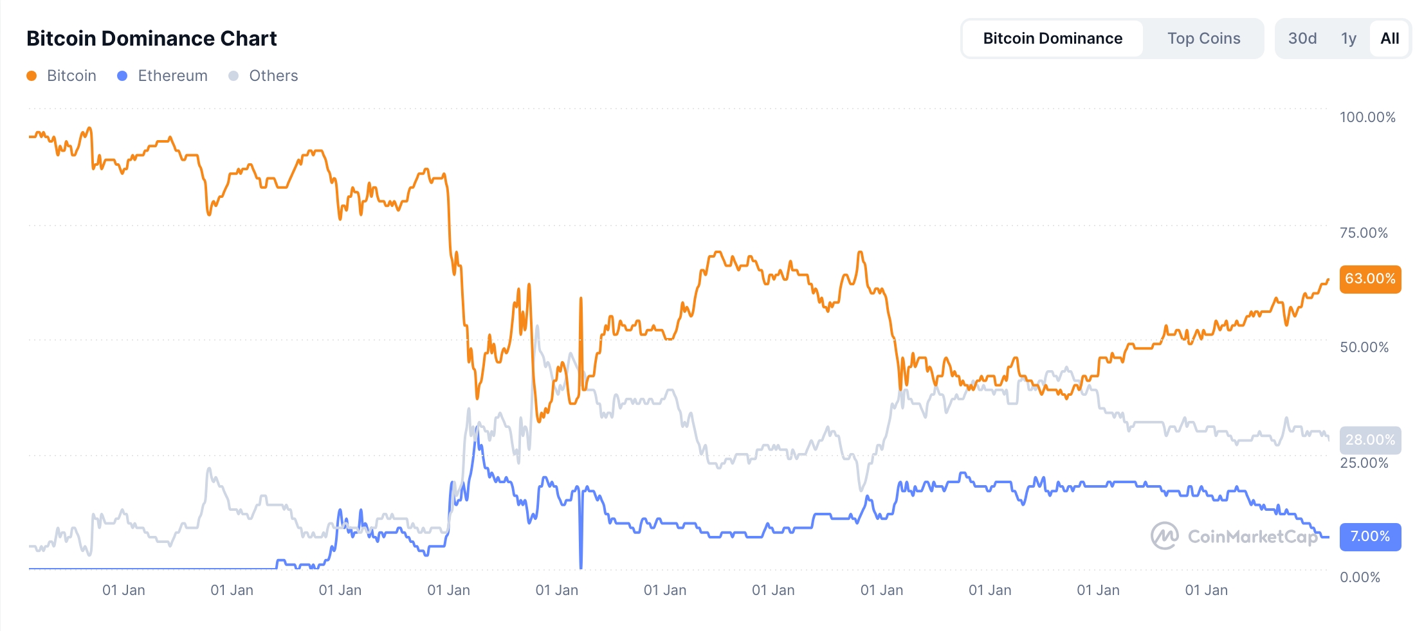Click the blue Ethereum legend dot

[122, 76]
